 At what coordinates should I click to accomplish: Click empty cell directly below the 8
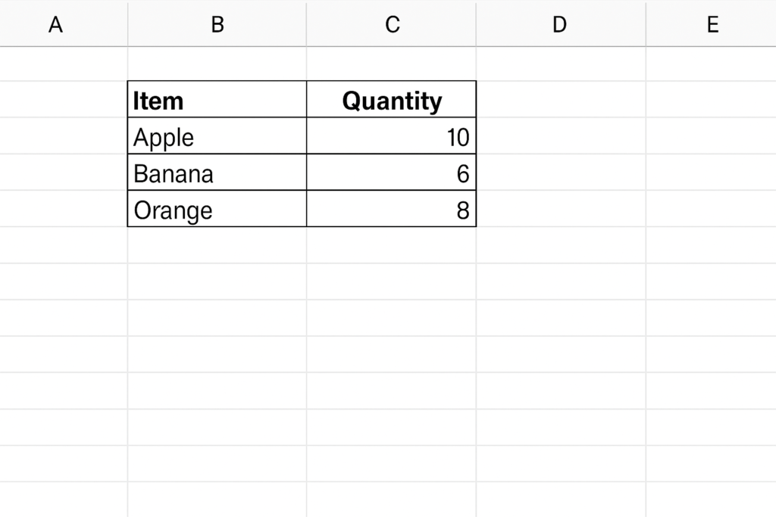pyautogui.click(x=391, y=245)
